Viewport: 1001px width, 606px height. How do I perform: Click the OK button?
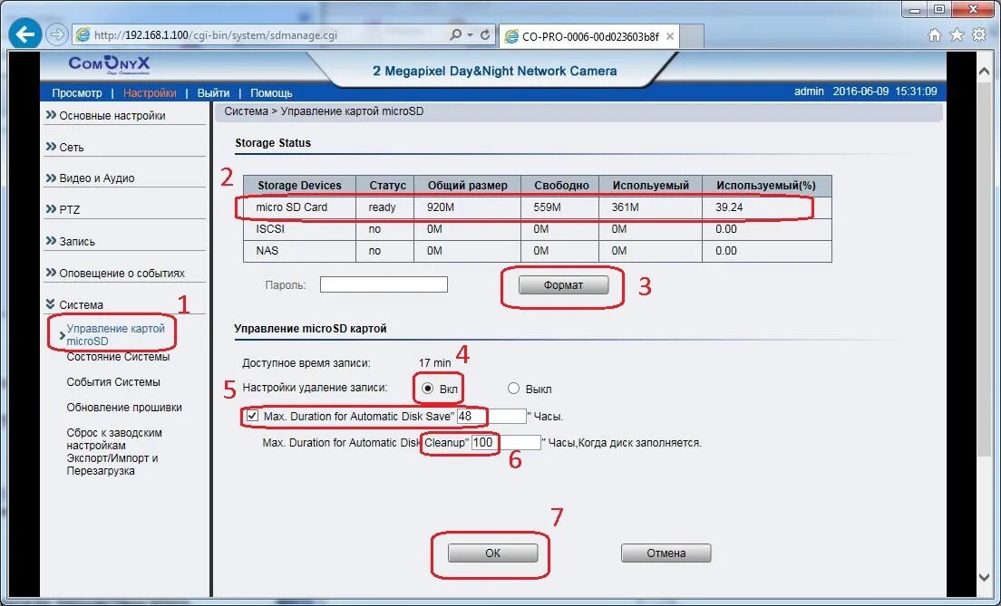pyautogui.click(x=493, y=553)
